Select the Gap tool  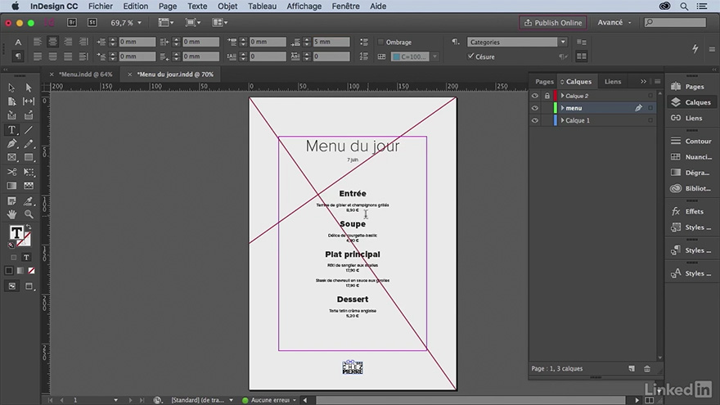pos(29,101)
